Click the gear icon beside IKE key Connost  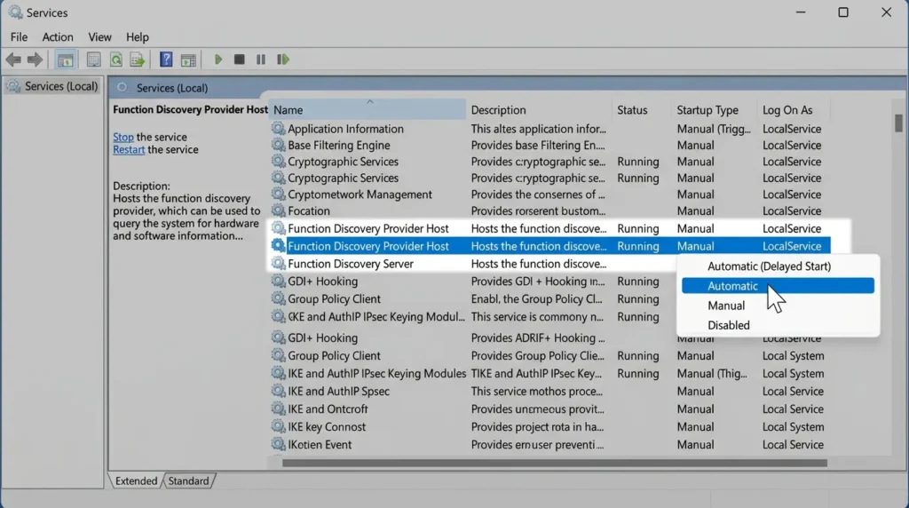pyautogui.click(x=278, y=426)
